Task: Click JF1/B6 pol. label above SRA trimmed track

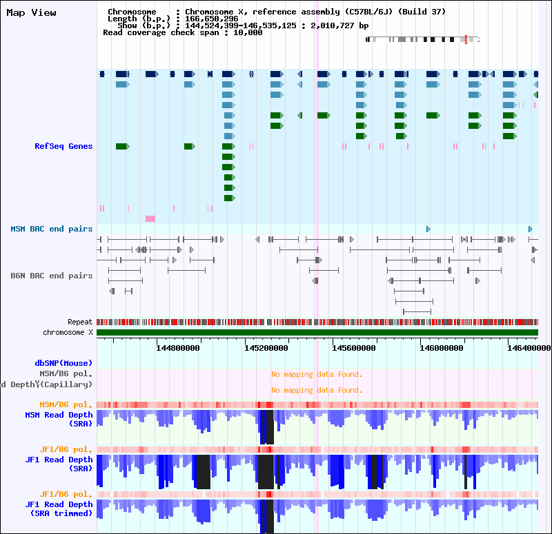Action: (66, 494)
